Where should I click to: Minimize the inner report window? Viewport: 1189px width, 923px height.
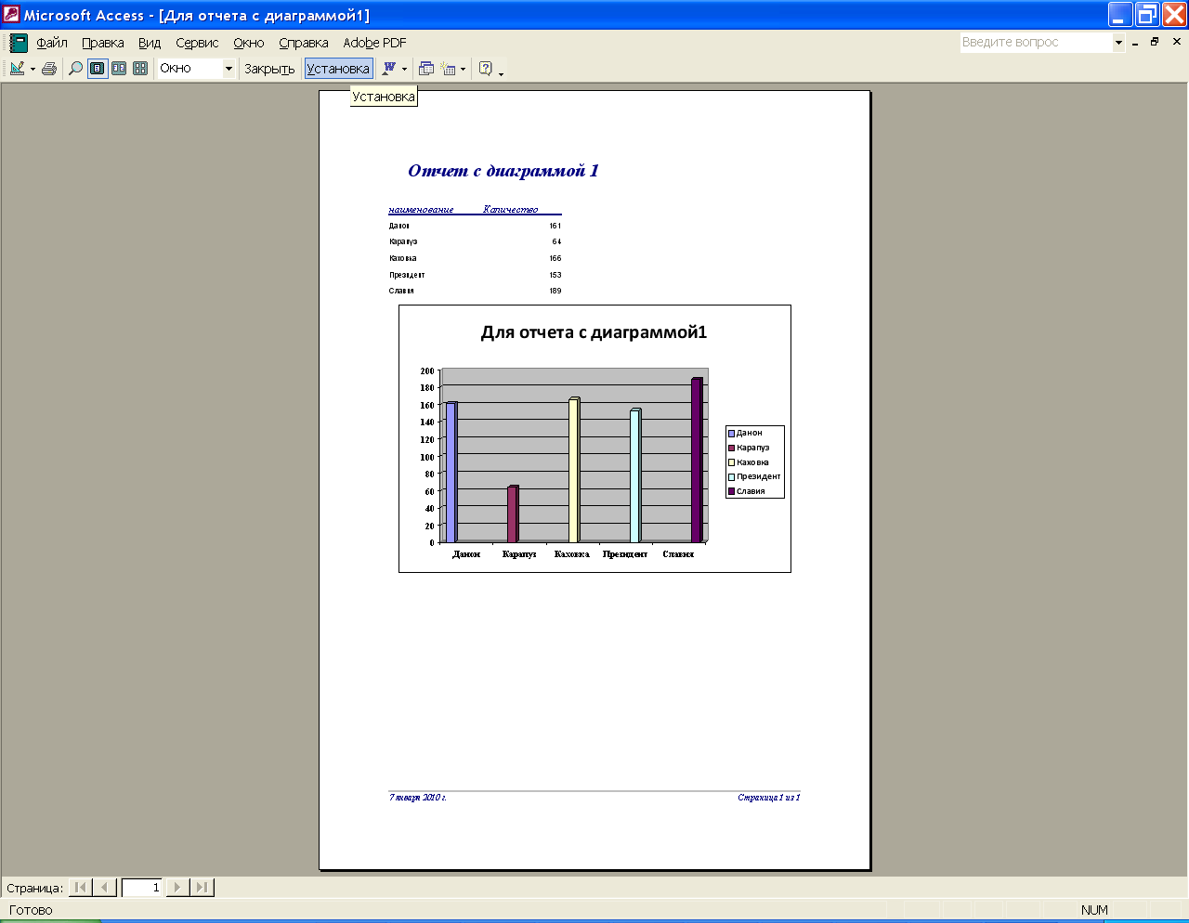pos(1135,42)
